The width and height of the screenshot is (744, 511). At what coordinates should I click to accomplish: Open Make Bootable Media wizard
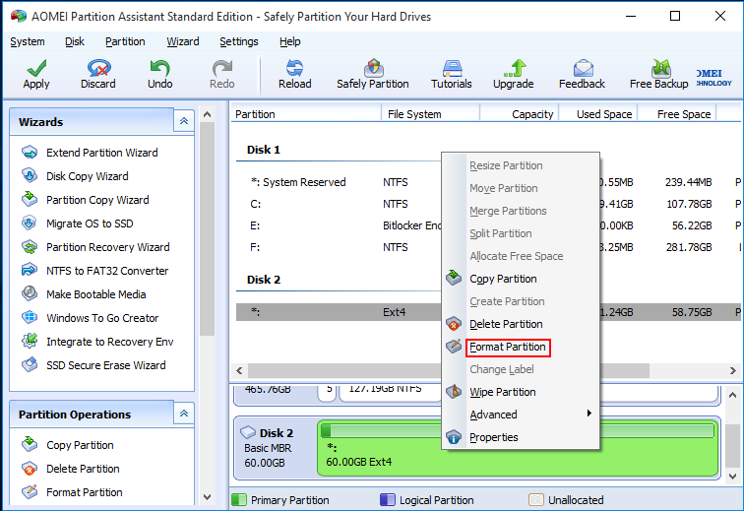[x=95, y=294]
